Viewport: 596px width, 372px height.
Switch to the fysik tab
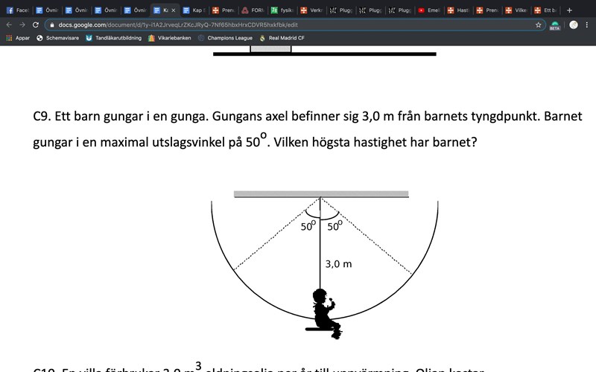[x=283, y=10]
